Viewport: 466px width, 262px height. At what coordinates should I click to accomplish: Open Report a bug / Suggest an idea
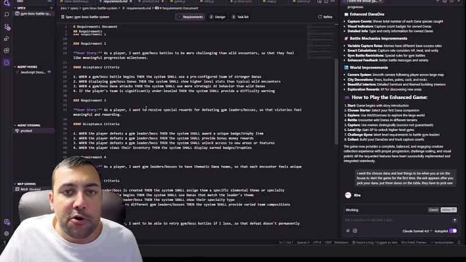pyautogui.click(x=375, y=242)
